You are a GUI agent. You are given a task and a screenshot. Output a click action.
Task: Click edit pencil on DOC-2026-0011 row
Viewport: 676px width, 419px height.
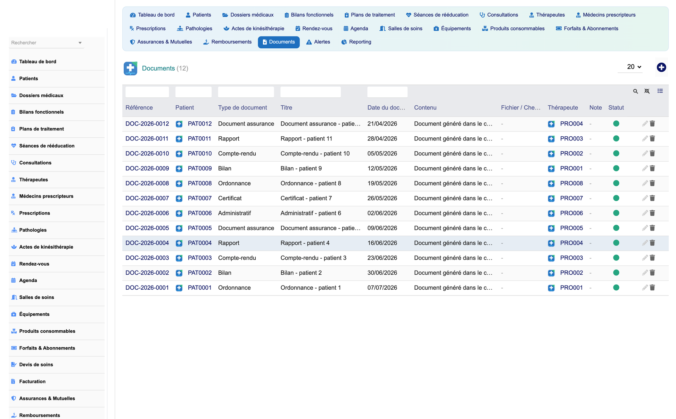[645, 138]
